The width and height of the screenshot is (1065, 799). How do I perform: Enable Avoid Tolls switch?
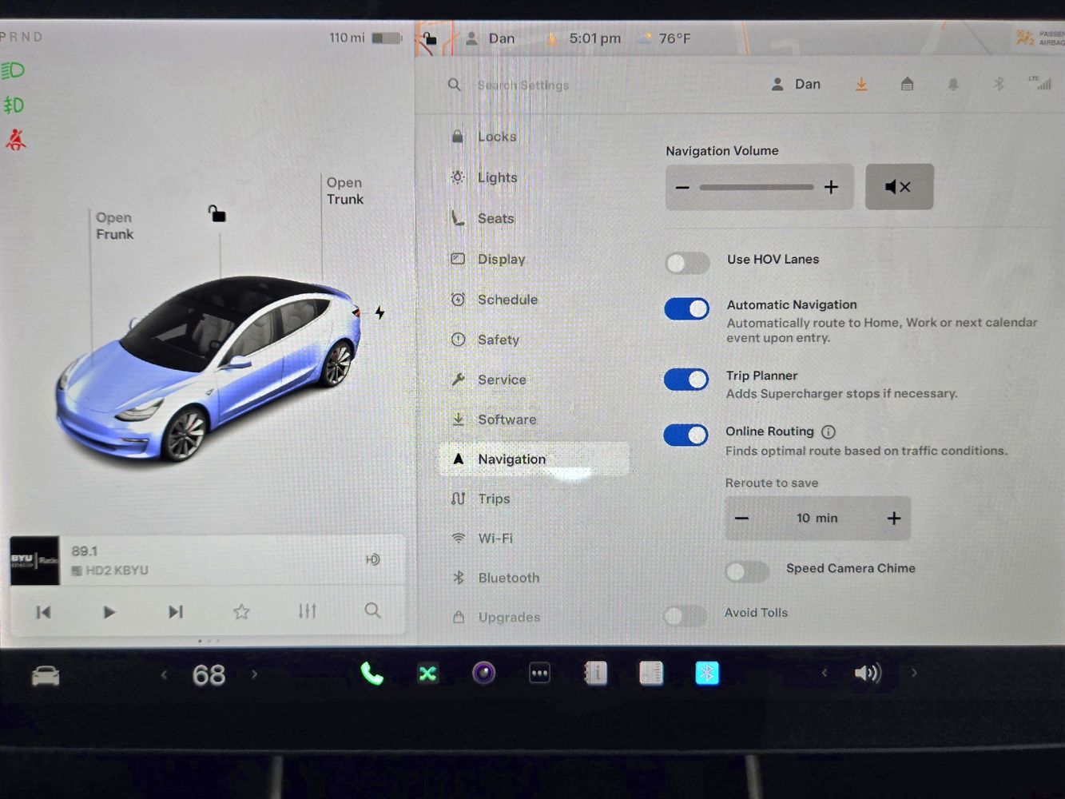685,615
